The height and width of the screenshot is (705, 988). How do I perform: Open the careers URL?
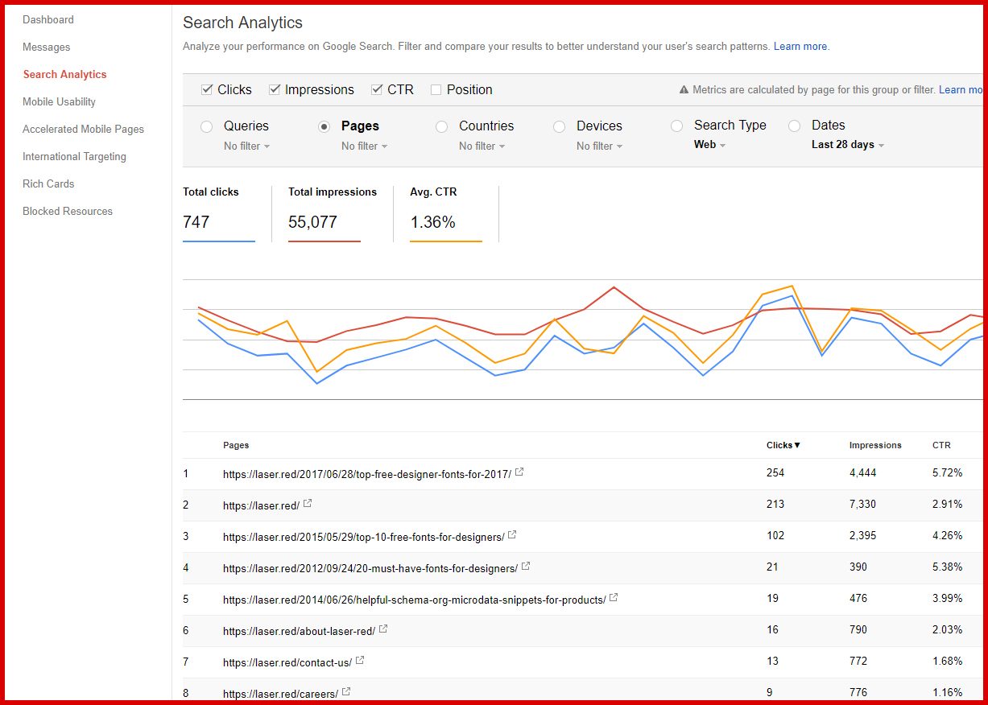[281, 694]
